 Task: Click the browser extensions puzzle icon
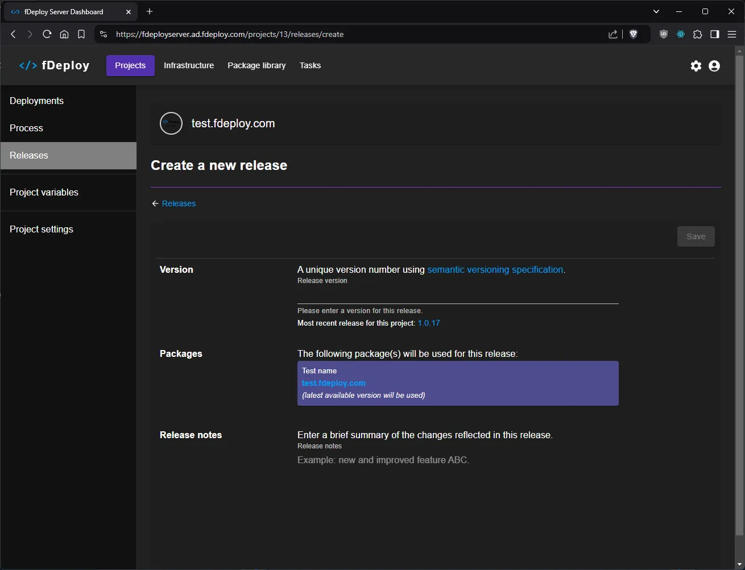(698, 34)
